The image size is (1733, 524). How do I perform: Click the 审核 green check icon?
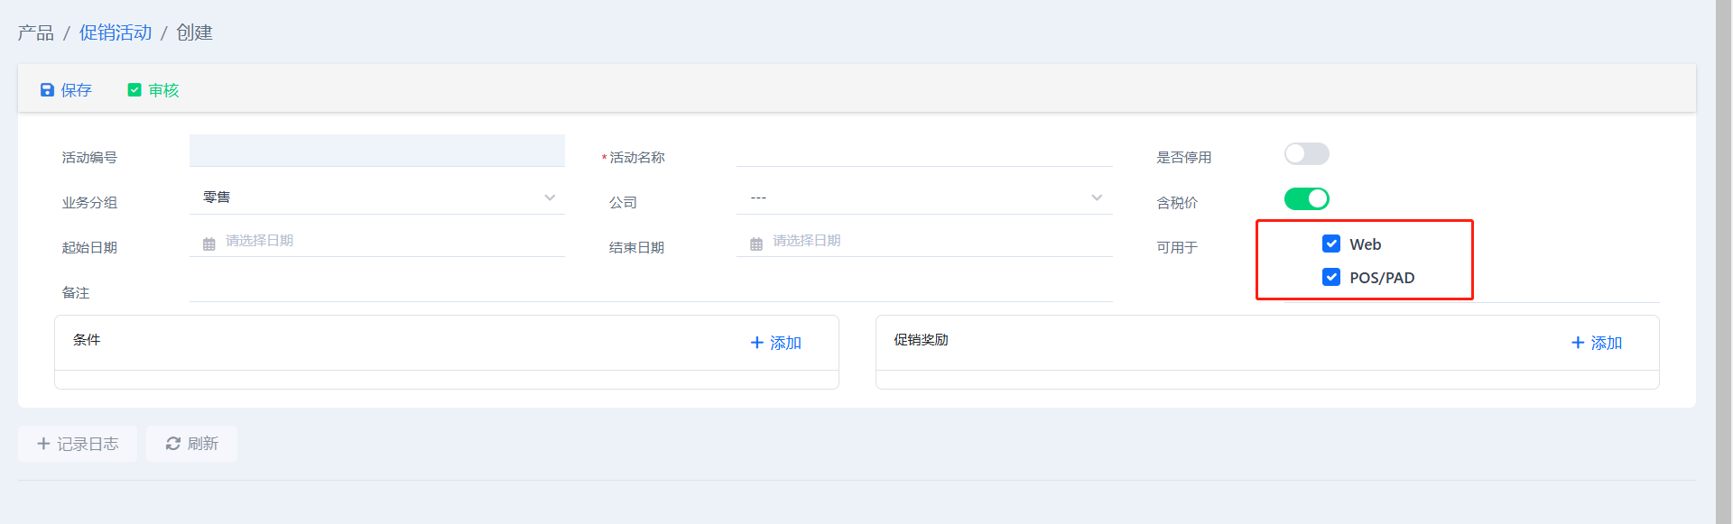pyautogui.click(x=134, y=90)
